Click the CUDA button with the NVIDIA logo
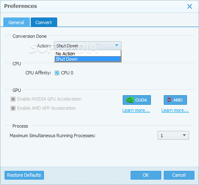199x185 pixels. 137,100
